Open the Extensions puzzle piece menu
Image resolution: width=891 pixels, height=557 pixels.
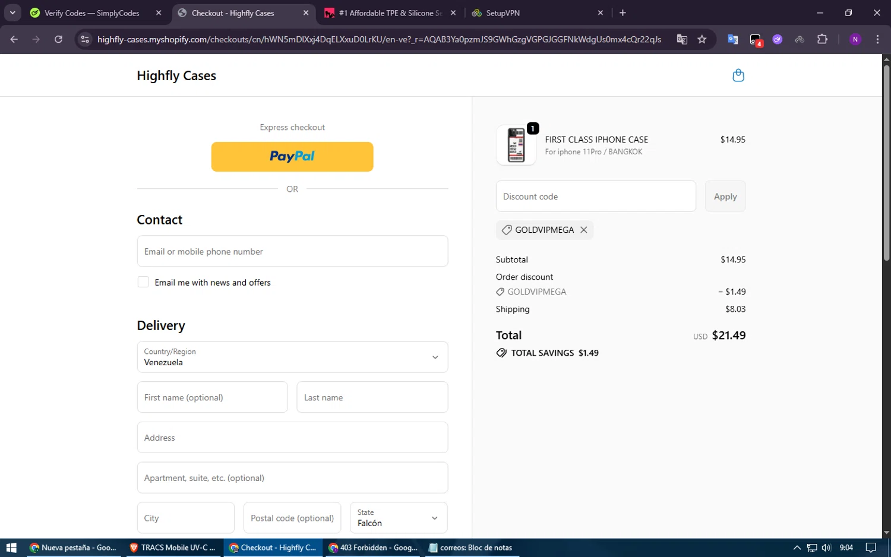coord(823,39)
